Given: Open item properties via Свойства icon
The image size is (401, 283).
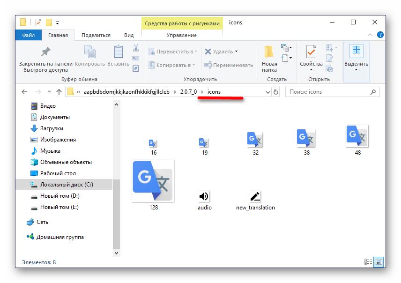Looking at the screenshot, I should tap(311, 52).
